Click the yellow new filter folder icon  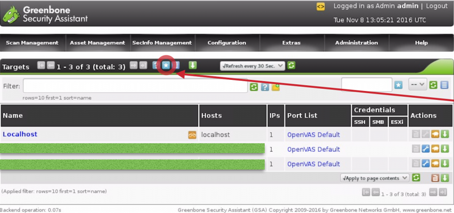tap(276, 87)
